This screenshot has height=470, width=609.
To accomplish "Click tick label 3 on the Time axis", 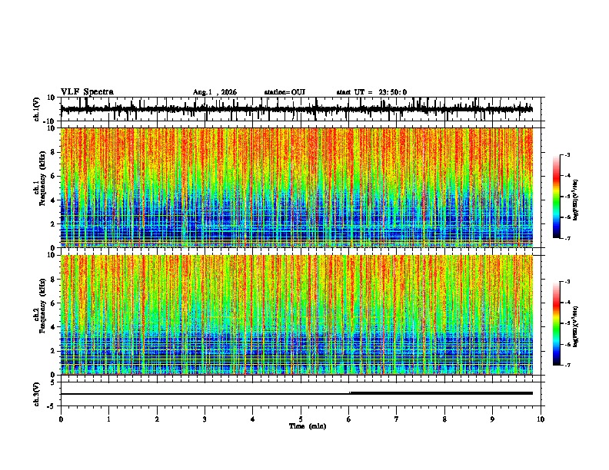I will [205, 419].
